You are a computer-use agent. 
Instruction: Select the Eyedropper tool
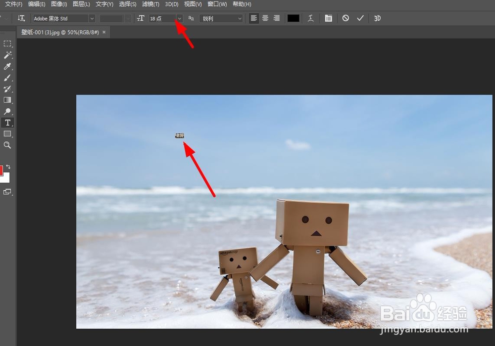tap(7, 66)
